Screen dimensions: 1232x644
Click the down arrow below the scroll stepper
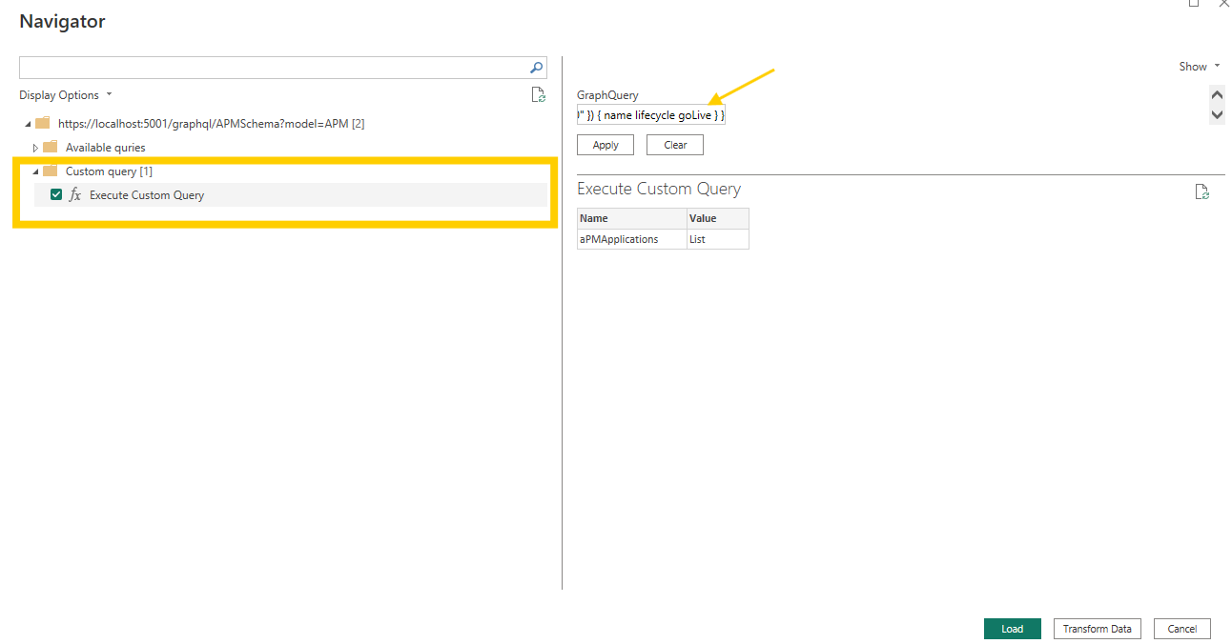1217,115
